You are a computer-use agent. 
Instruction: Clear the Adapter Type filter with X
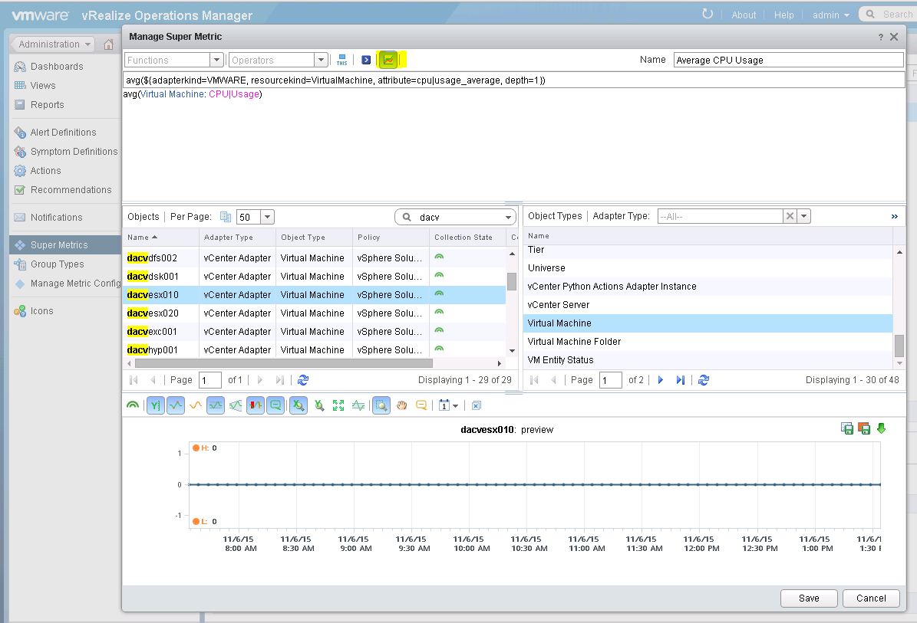coord(790,216)
